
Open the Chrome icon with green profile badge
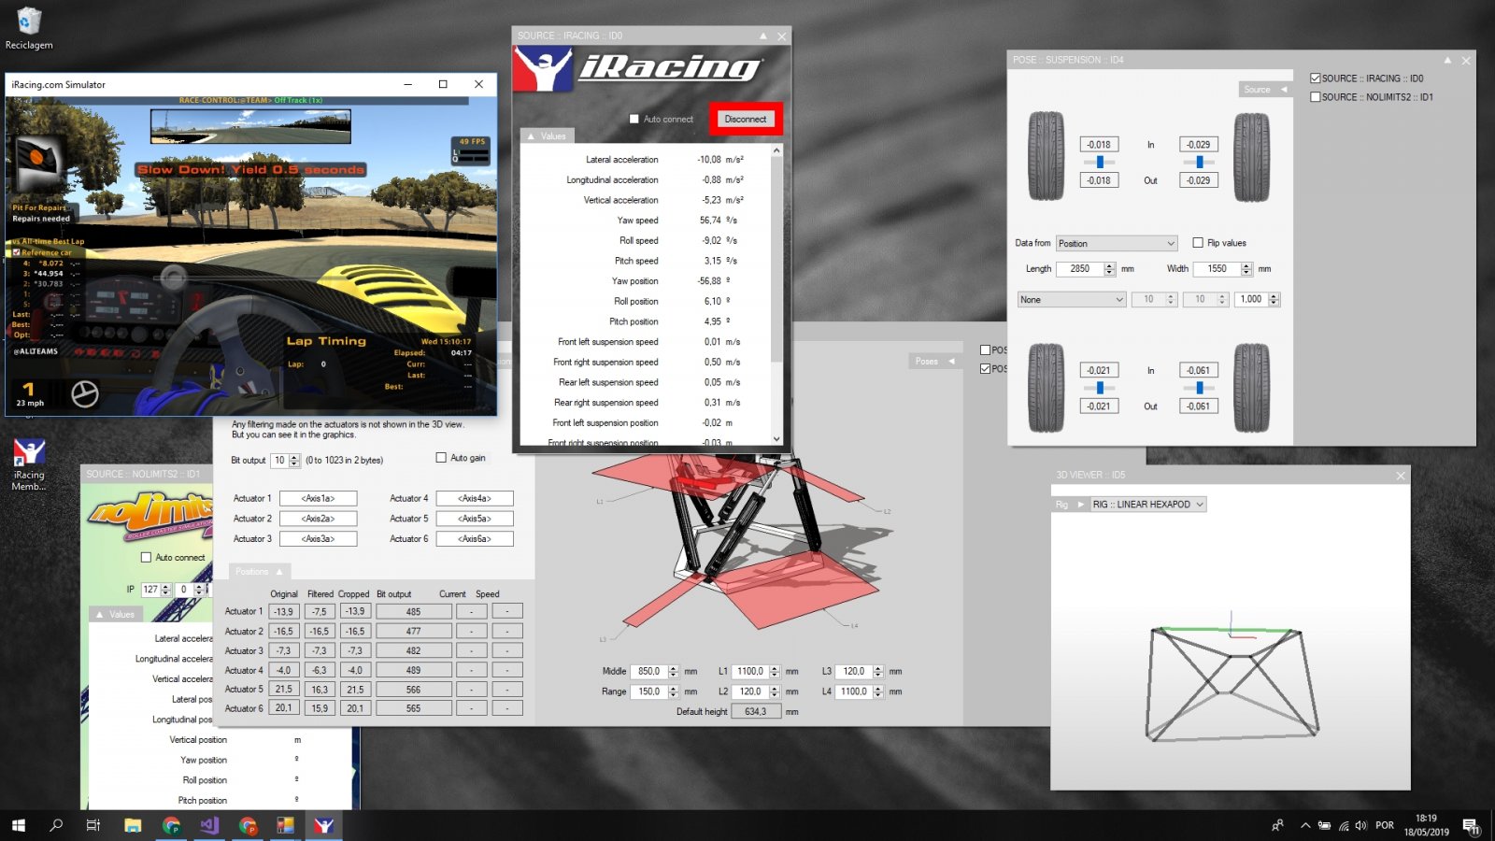(x=171, y=825)
